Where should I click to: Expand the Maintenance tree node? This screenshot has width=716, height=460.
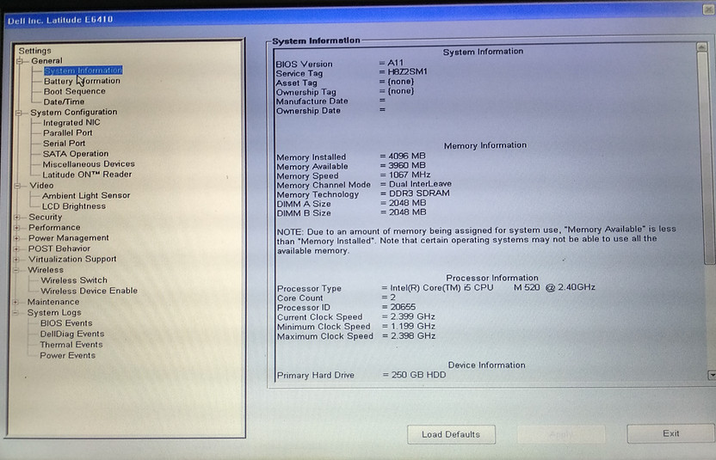point(16,302)
